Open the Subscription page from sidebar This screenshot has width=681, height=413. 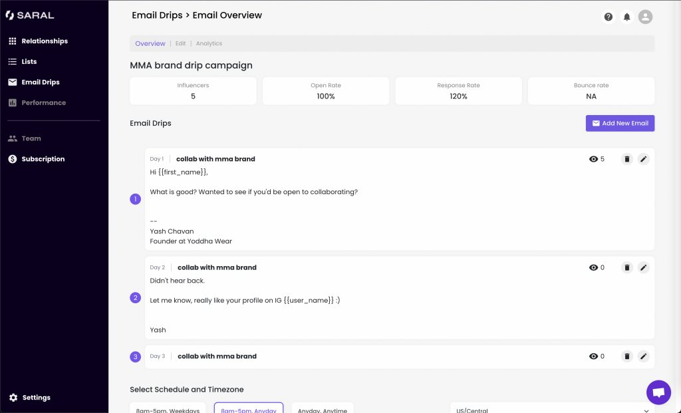point(43,159)
